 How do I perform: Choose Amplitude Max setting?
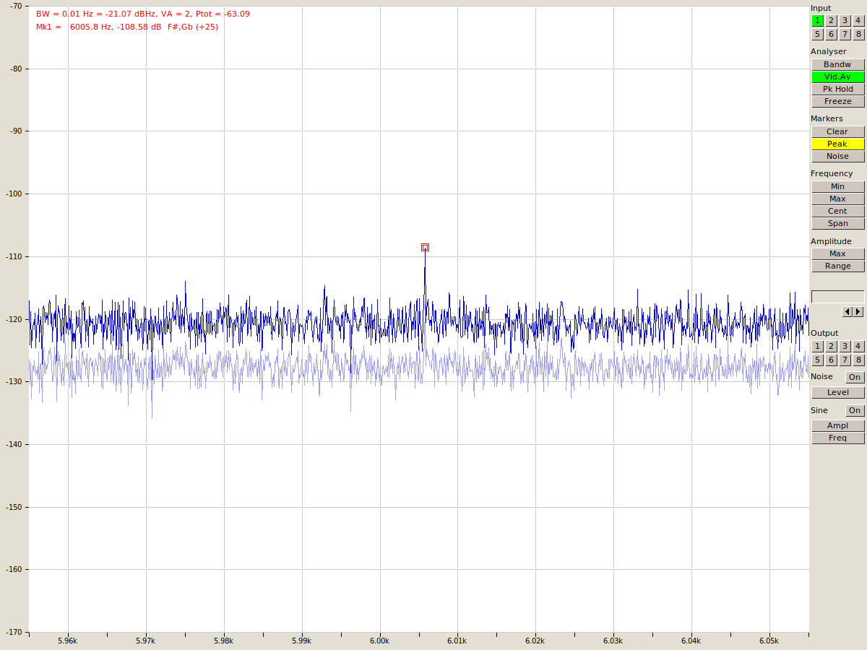point(837,253)
